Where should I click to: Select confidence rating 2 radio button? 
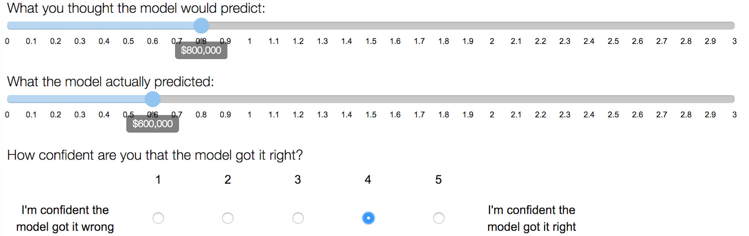(228, 218)
